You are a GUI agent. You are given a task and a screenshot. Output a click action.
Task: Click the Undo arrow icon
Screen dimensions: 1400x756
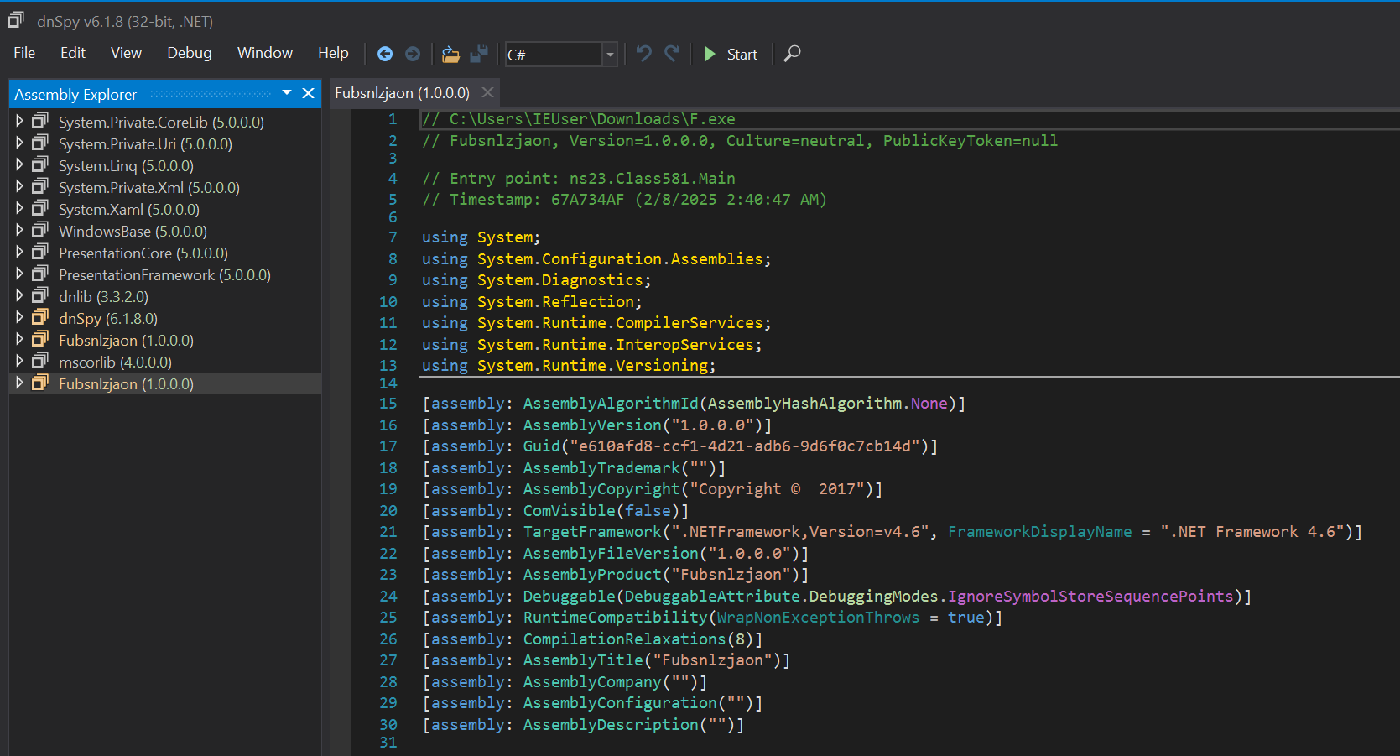point(643,54)
